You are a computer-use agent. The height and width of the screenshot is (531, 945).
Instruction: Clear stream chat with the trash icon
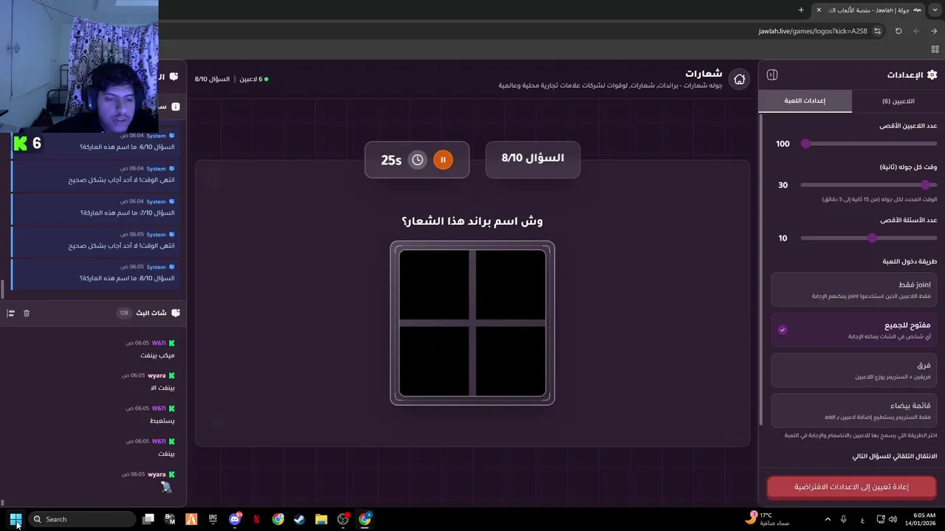[x=27, y=313]
